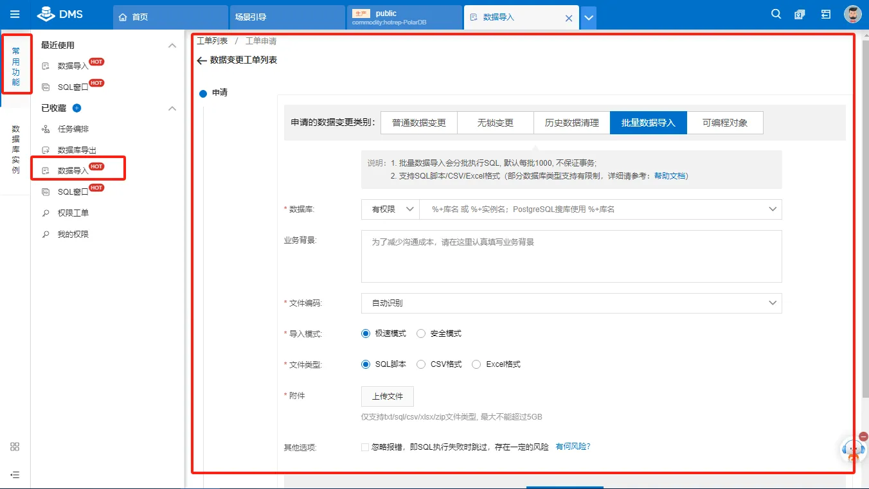Click the grid apps icon at sidebar bottom
Screen dimensions: 869x489
click(x=15, y=447)
